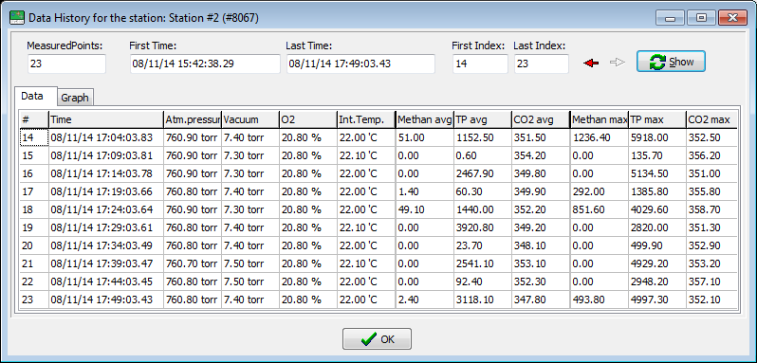Minimize the Data History window
The width and height of the screenshot is (757, 363).
[670, 18]
